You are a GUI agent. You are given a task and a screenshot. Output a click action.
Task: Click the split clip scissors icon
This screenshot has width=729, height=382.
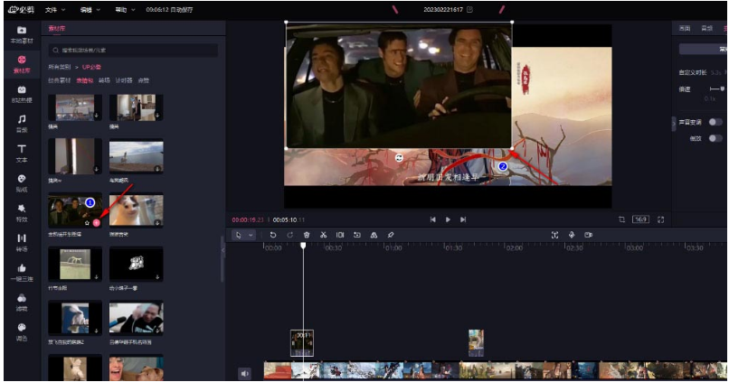pyautogui.click(x=323, y=235)
